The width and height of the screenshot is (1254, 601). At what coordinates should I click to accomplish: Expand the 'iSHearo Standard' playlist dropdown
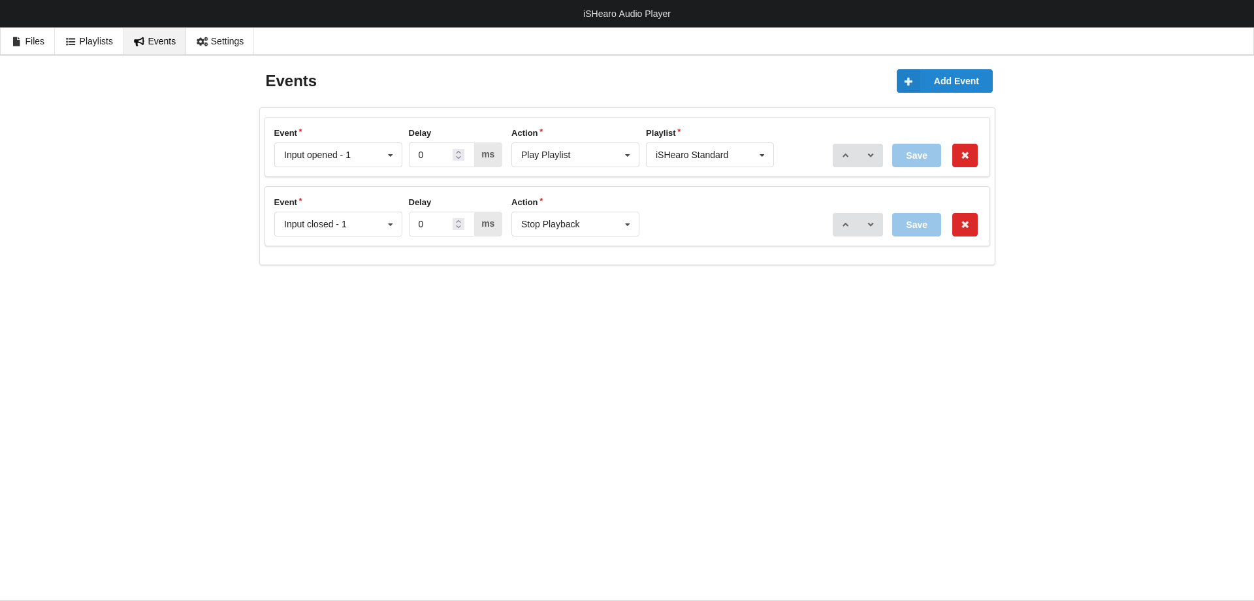pos(709,155)
